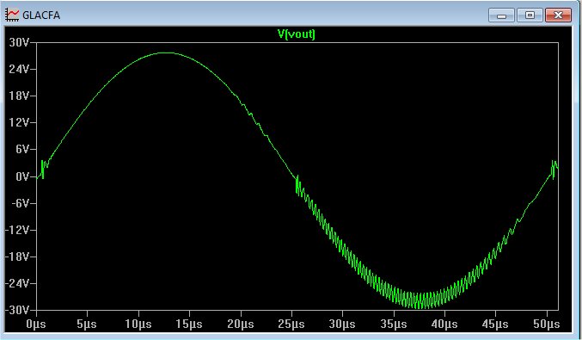
Task: Click the 10µs time axis label
Action: tap(138, 325)
